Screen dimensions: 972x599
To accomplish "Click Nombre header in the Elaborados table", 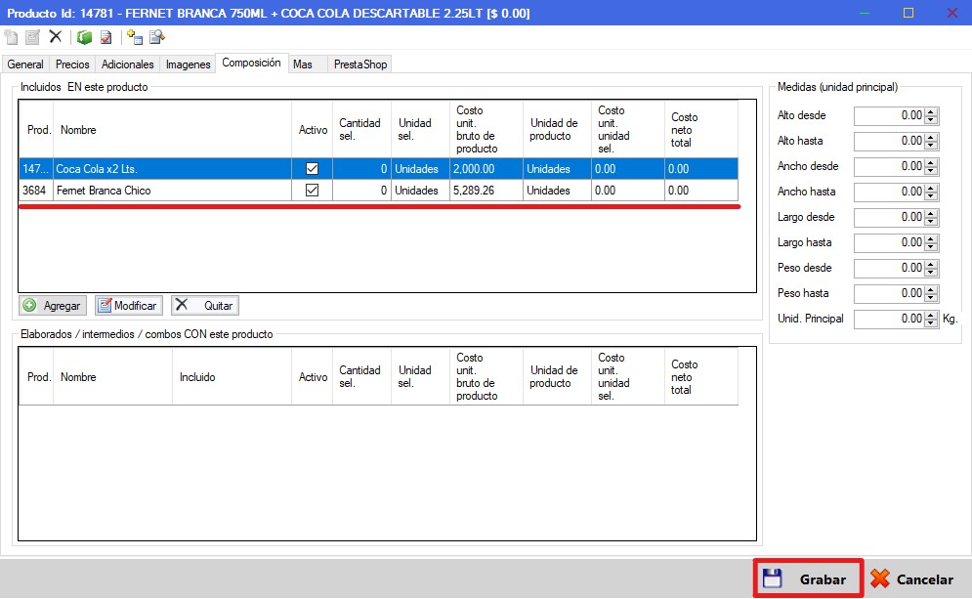I will point(112,377).
